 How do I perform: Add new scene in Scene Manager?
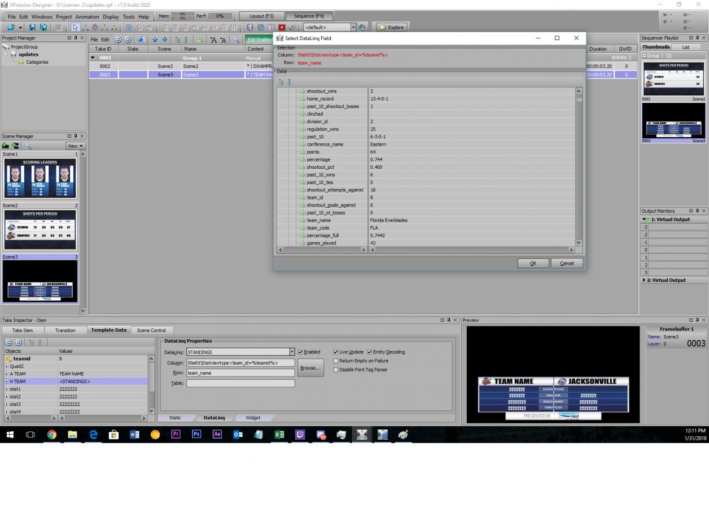pyautogui.click(x=6, y=146)
